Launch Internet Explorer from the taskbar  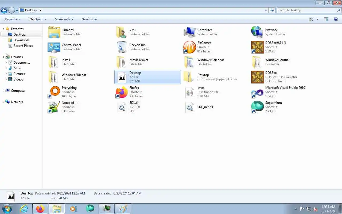click(x=24, y=209)
